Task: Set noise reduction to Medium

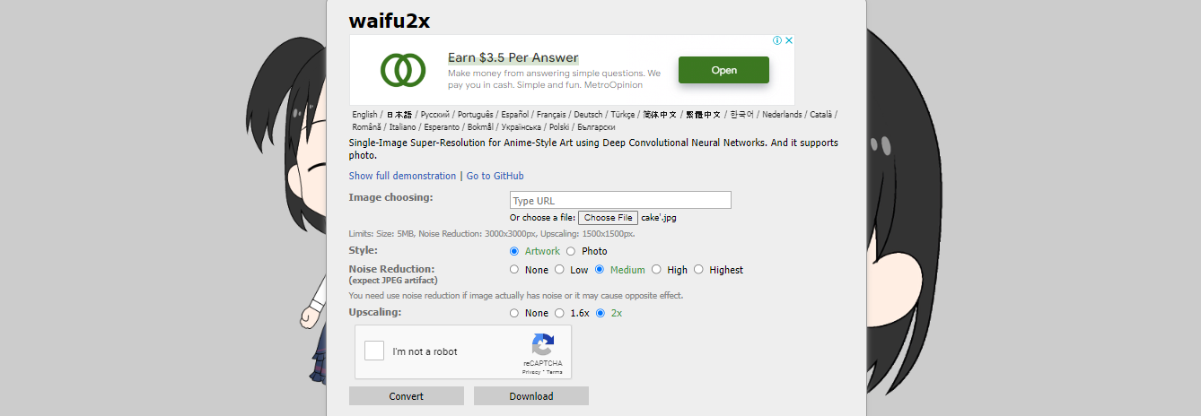Action: click(600, 269)
